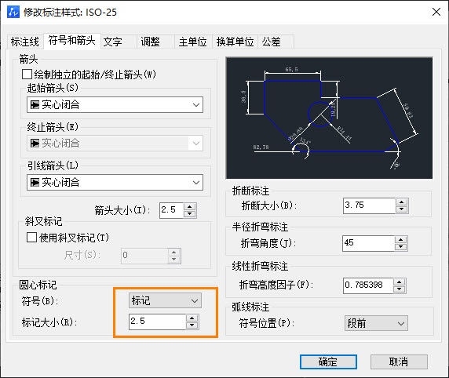This screenshot has width=449, height=378.
Task: Switch to the 主单位 tab
Action: click(x=193, y=42)
